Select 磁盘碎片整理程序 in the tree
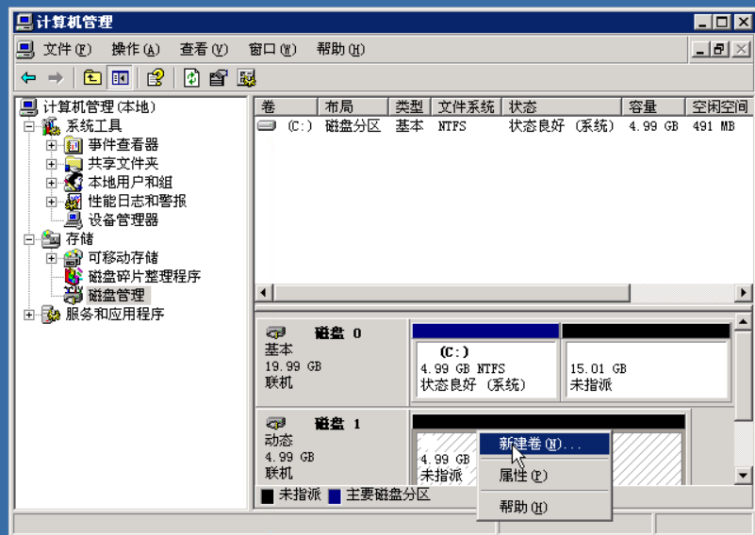The image size is (755, 535). [x=144, y=276]
